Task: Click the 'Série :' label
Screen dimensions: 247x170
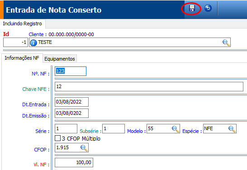Action: tap(43, 131)
